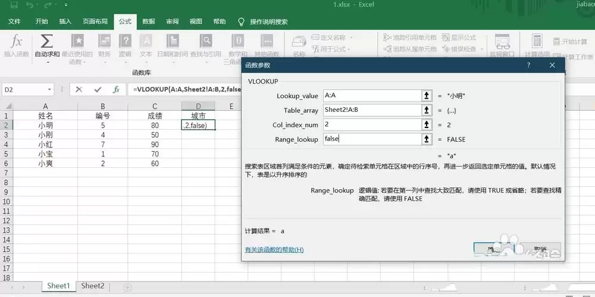Viewport: 595px width, 297px height.
Task: Click the formula bar confirm checkmark icon
Action: point(98,90)
